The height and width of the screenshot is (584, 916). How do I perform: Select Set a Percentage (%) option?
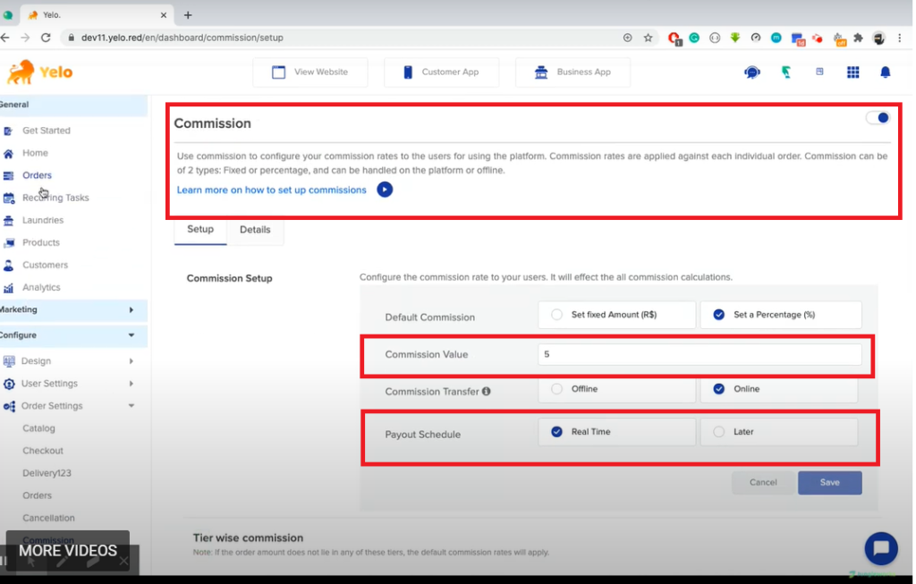tap(780, 315)
